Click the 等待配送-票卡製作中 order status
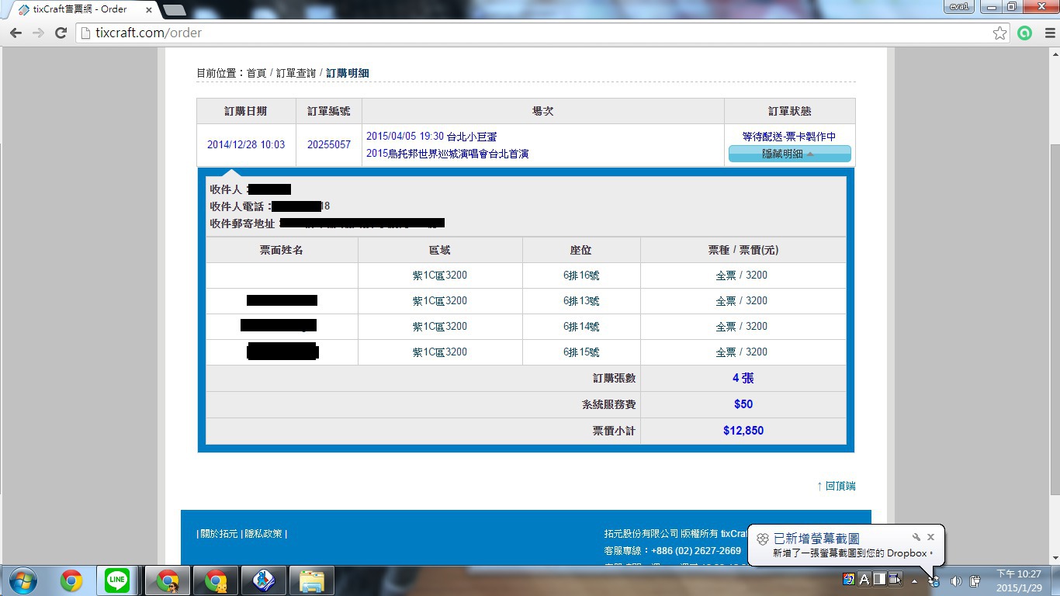This screenshot has height=596, width=1060. click(x=789, y=137)
